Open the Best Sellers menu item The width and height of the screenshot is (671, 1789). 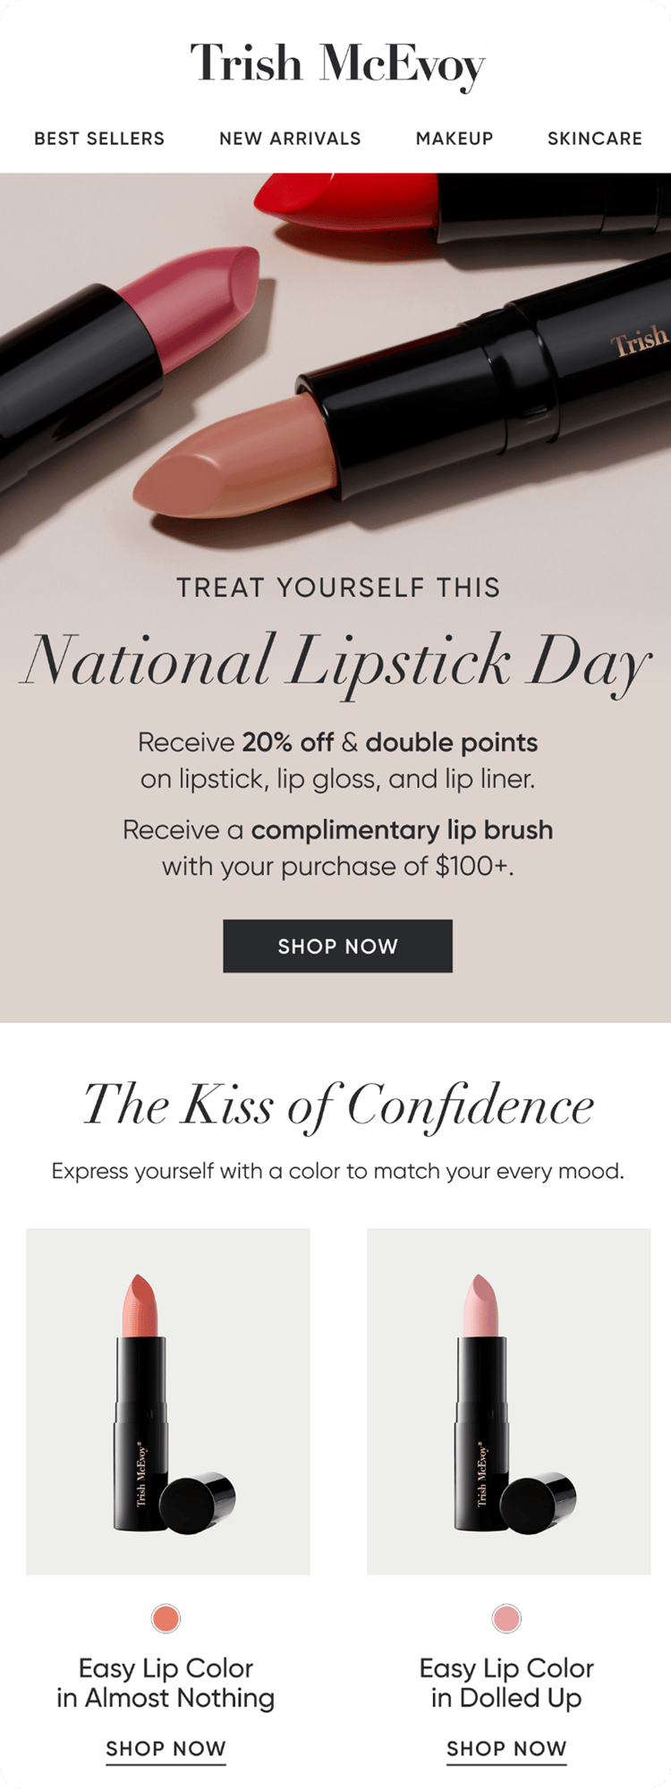99,139
